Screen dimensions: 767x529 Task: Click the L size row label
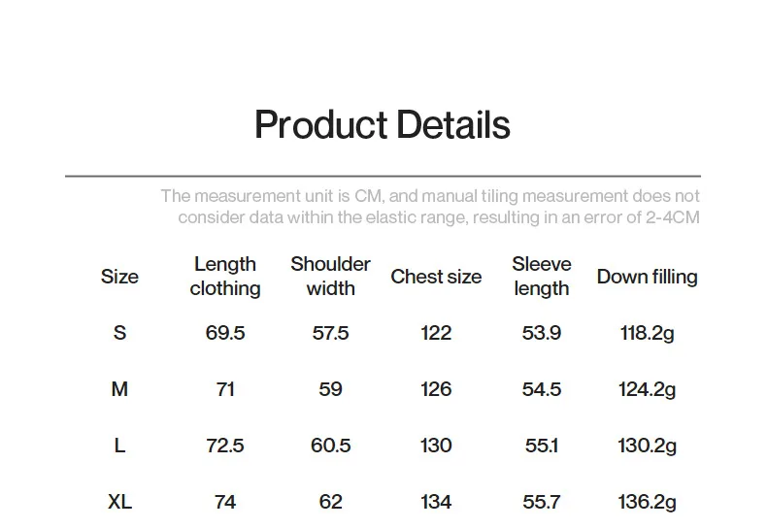[x=119, y=446]
